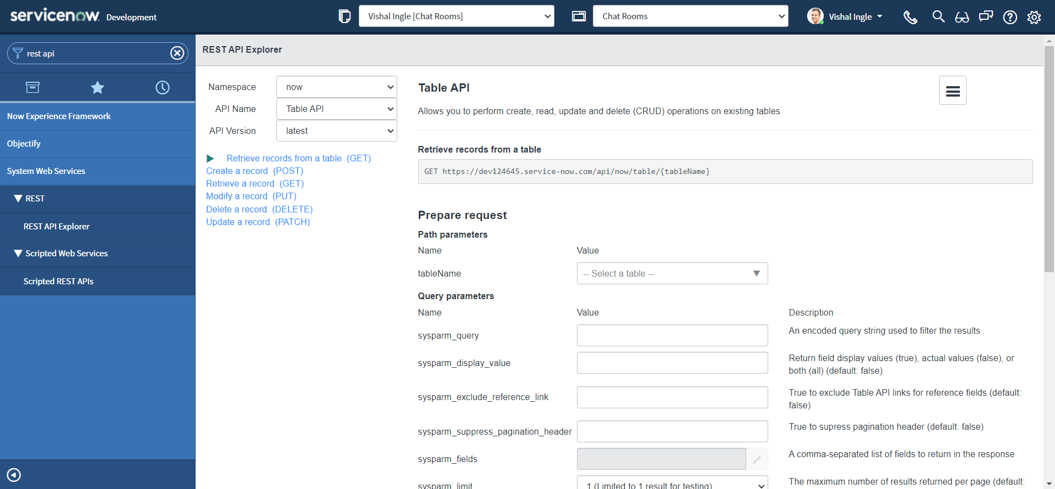Open the tableName Select a table dropdown
This screenshot has width=1055, height=489.
[x=672, y=273]
